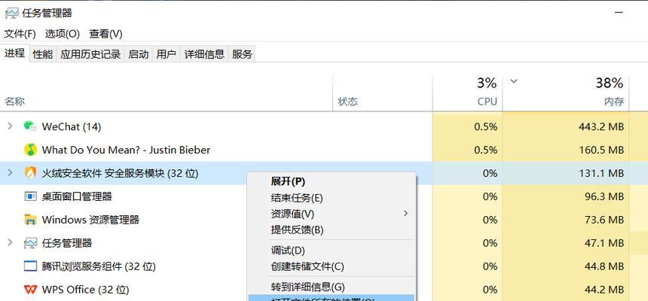This screenshot has height=301, width=648.
Task: Click the 44.2 MB memory value
Action: 604,290
